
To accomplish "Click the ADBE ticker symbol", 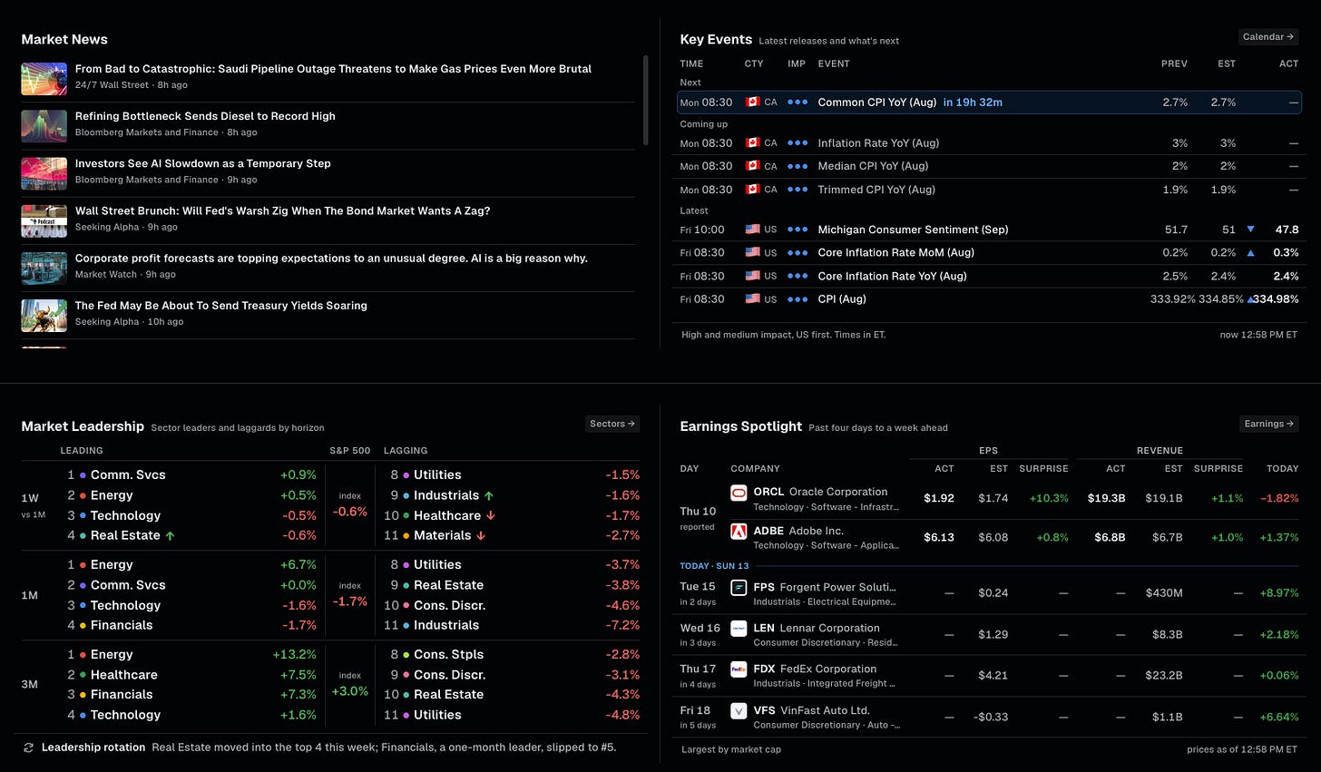I will [768, 531].
